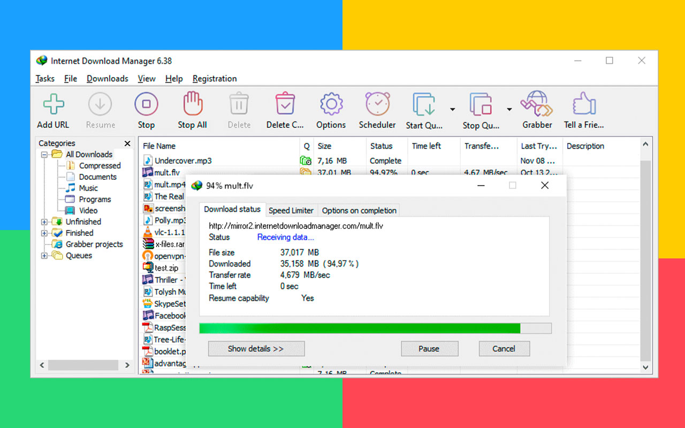
Task: Expand the Finished category node
Action: point(44,233)
